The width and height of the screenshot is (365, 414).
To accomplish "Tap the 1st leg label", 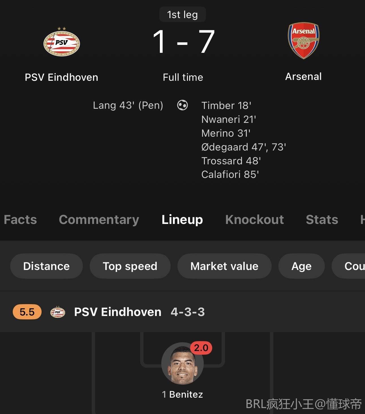I will pos(182,14).
